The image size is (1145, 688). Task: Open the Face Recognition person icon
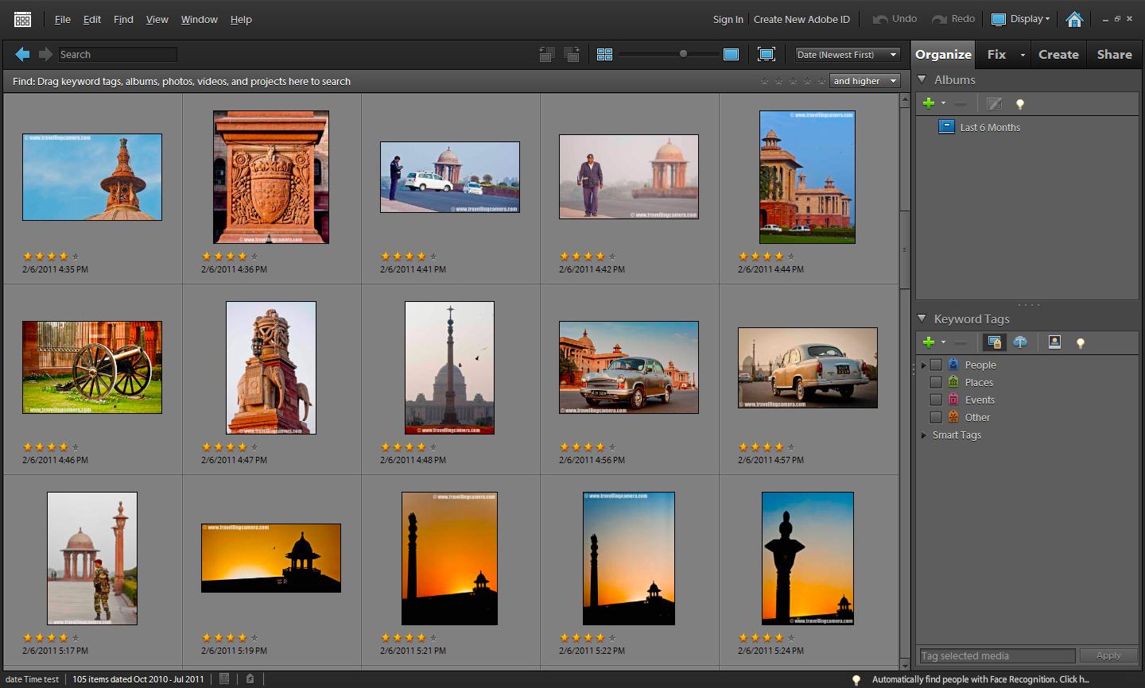1054,342
